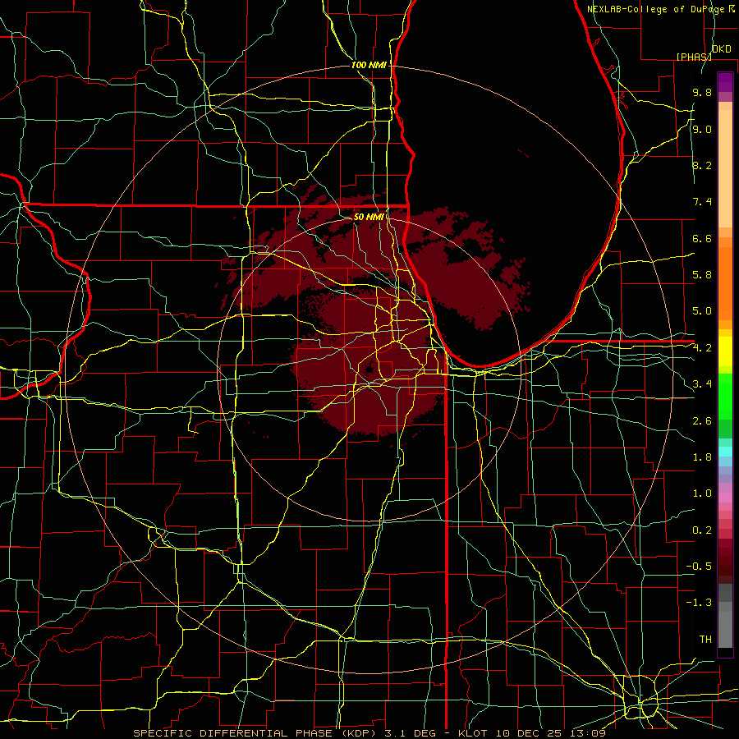The height and width of the screenshot is (739, 739).
Task: Pick the purple swatch at the color bar top
Action: [725, 82]
